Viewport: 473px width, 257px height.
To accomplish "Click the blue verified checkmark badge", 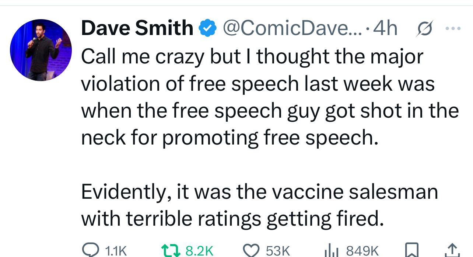I will click(x=208, y=29).
